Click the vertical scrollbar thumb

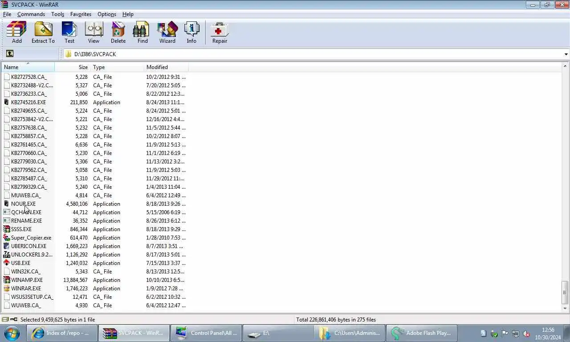pyautogui.click(x=565, y=292)
